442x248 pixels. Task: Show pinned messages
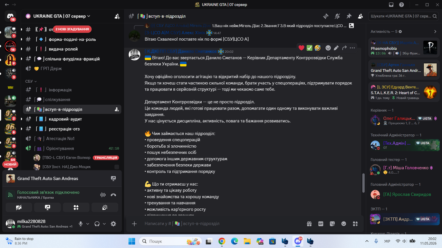[349, 16]
